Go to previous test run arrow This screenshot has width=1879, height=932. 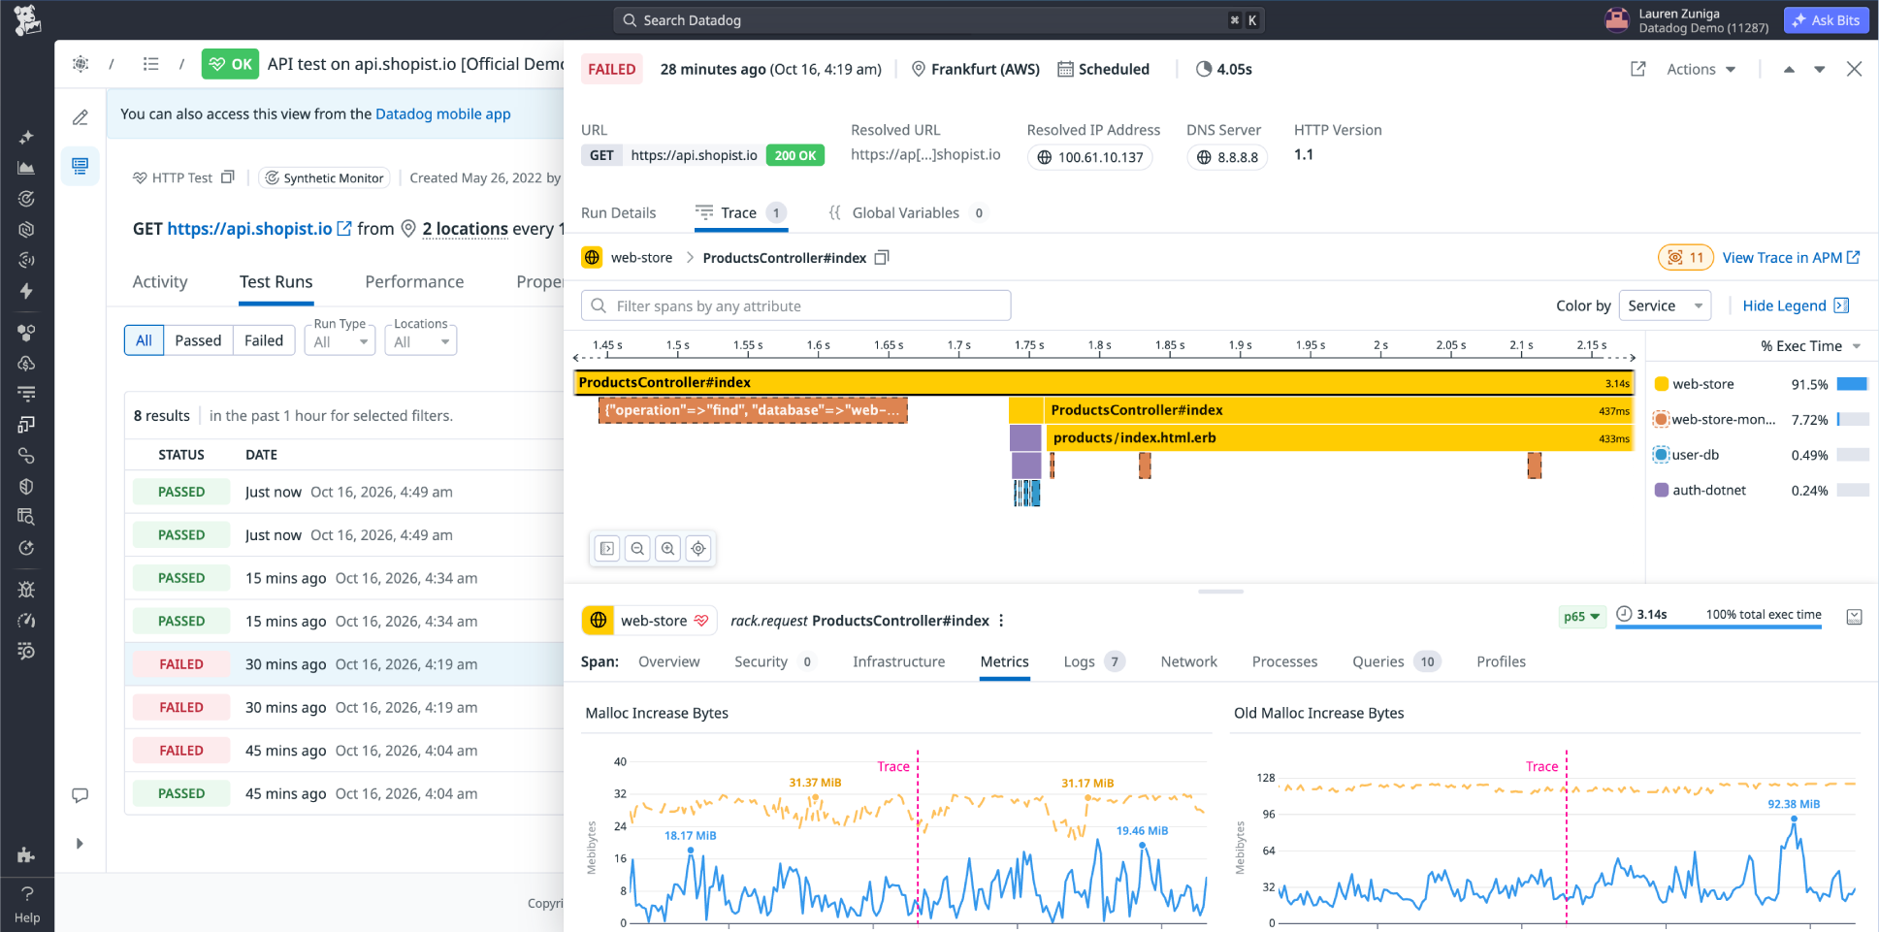tap(1790, 69)
